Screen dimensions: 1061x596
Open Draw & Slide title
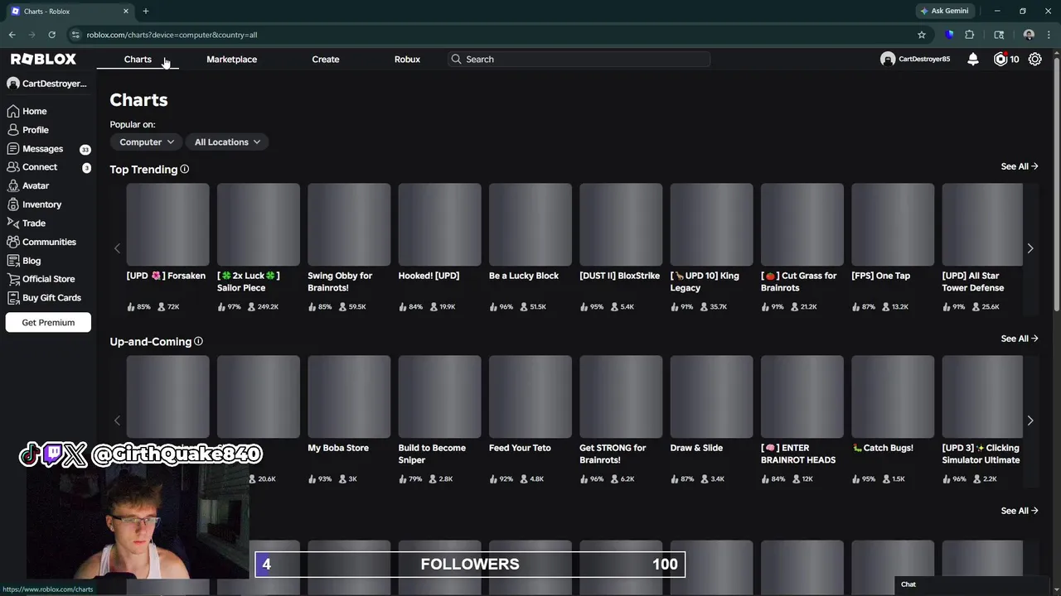(696, 448)
